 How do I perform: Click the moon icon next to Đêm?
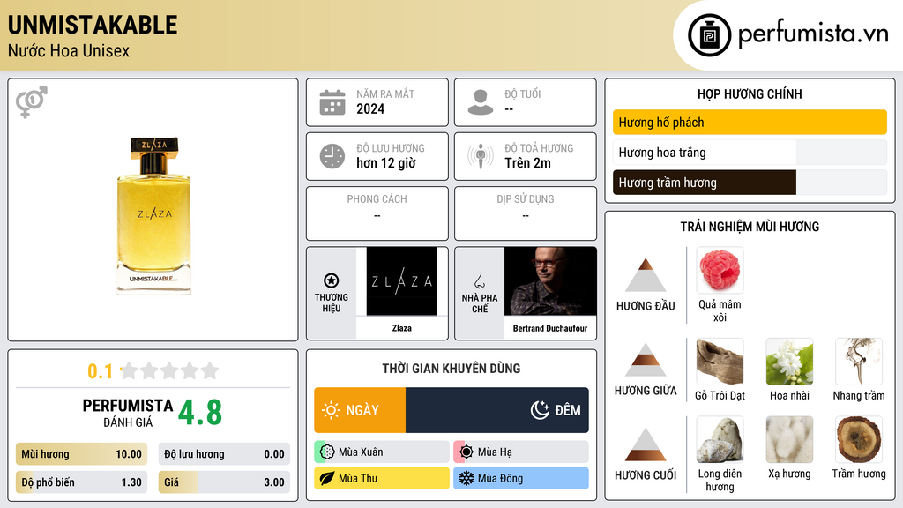(x=540, y=410)
